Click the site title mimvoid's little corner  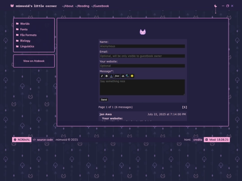click(x=36, y=6)
